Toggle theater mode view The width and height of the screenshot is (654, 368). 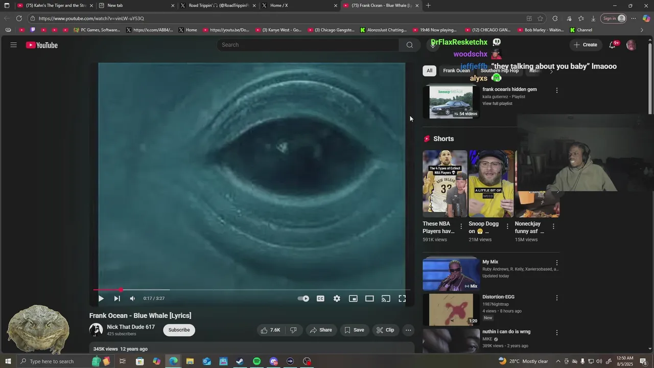click(x=369, y=298)
